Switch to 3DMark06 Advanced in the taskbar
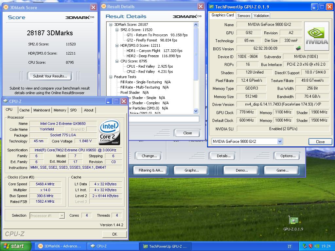The height and width of the screenshot is (251, 335). [61, 246]
